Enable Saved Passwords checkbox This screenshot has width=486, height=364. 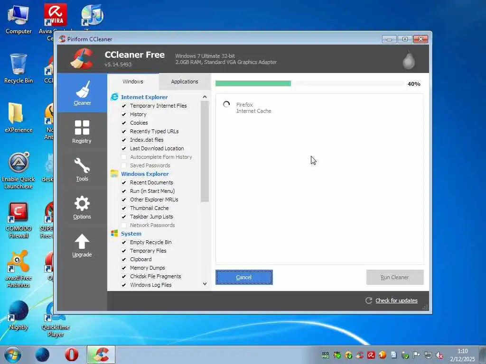[x=124, y=165]
